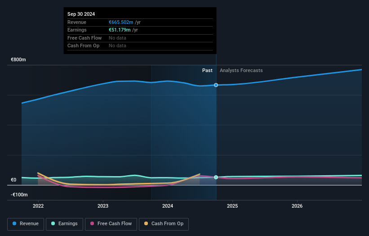Click the 2025 x-axis label
The height and width of the screenshot is (236, 369).
point(232,206)
